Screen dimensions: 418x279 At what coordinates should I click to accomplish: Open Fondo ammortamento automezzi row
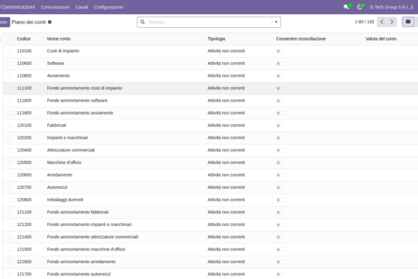(x=210, y=274)
